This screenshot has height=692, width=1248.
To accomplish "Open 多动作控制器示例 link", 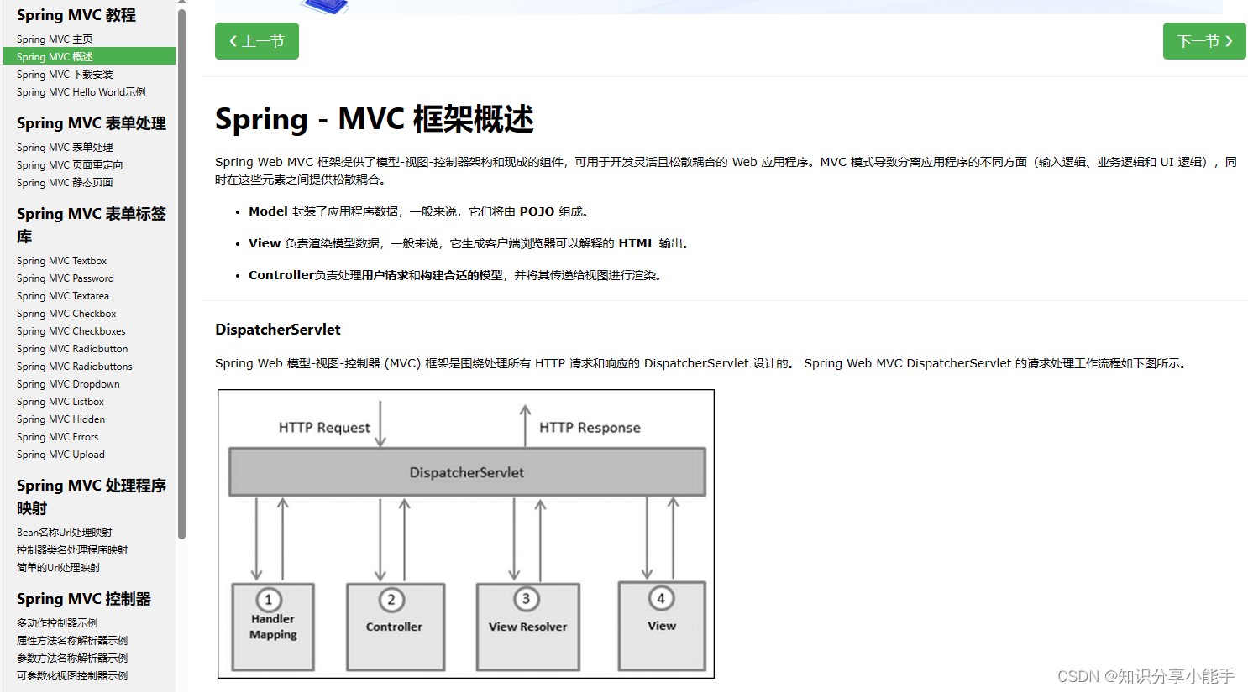I will click(x=57, y=623).
